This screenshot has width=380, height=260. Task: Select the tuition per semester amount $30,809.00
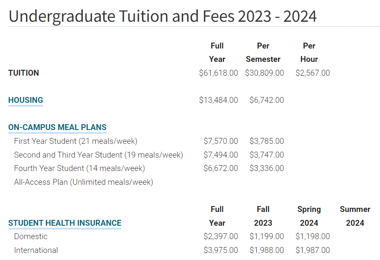pos(264,73)
